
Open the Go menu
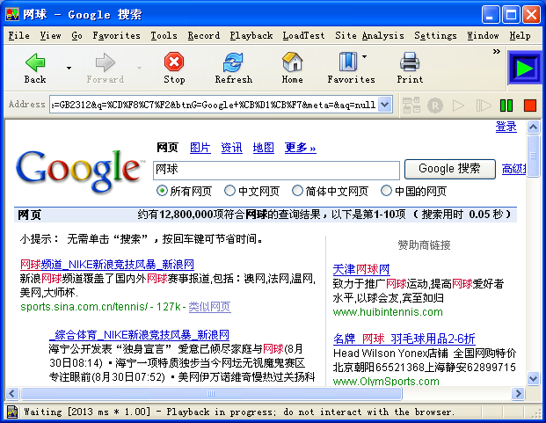point(77,35)
